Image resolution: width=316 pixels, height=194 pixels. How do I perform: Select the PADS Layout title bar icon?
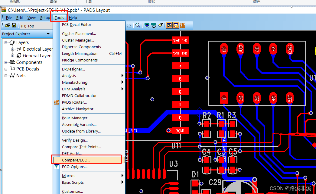[4, 10]
